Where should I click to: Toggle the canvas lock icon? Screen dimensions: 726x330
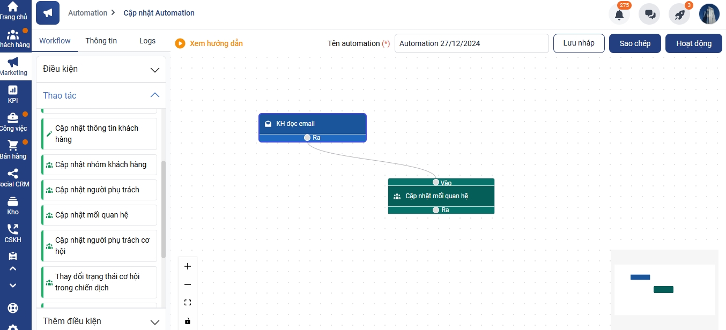click(188, 321)
